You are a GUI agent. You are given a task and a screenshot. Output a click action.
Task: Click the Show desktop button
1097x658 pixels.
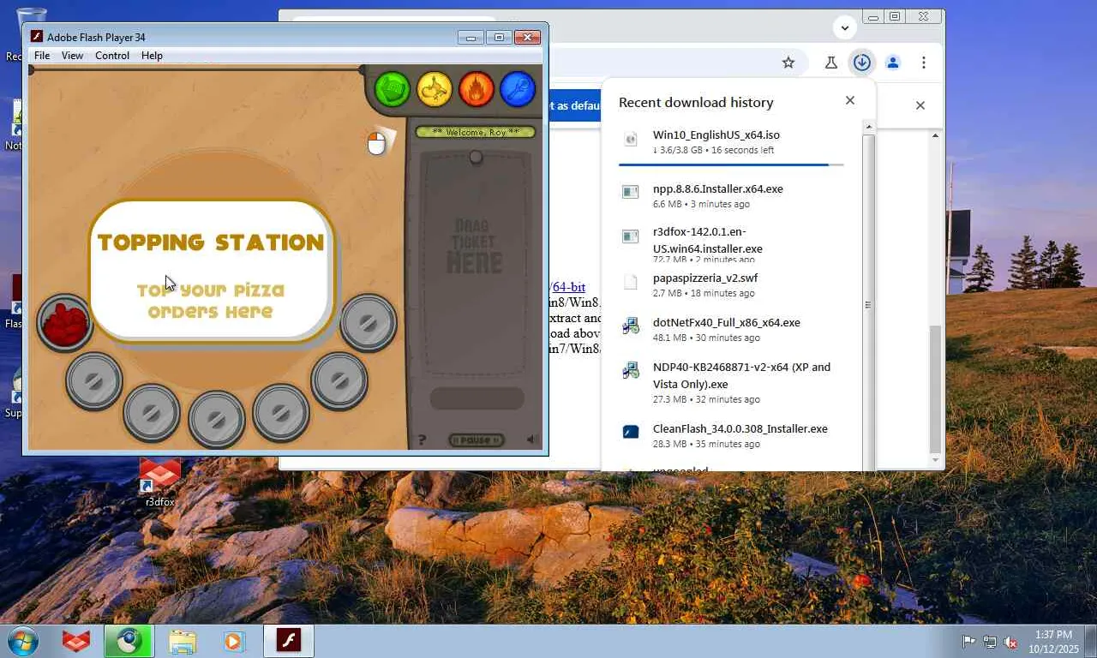[x=1091, y=642]
